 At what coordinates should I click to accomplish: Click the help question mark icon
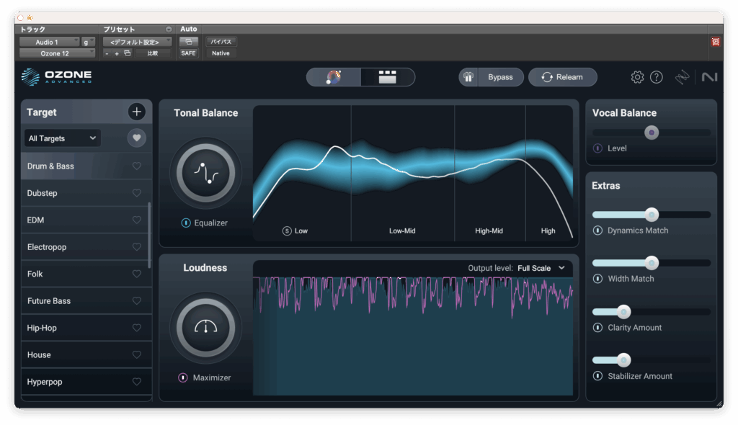pyautogui.click(x=656, y=77)
